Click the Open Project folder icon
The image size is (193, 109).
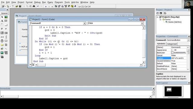click(x=17, y=6)
